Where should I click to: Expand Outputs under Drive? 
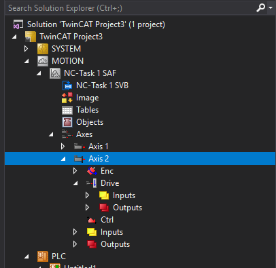pyautogui.click(x=87, y=208)
